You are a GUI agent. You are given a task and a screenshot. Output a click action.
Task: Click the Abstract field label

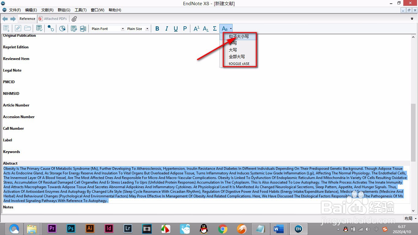10,163
